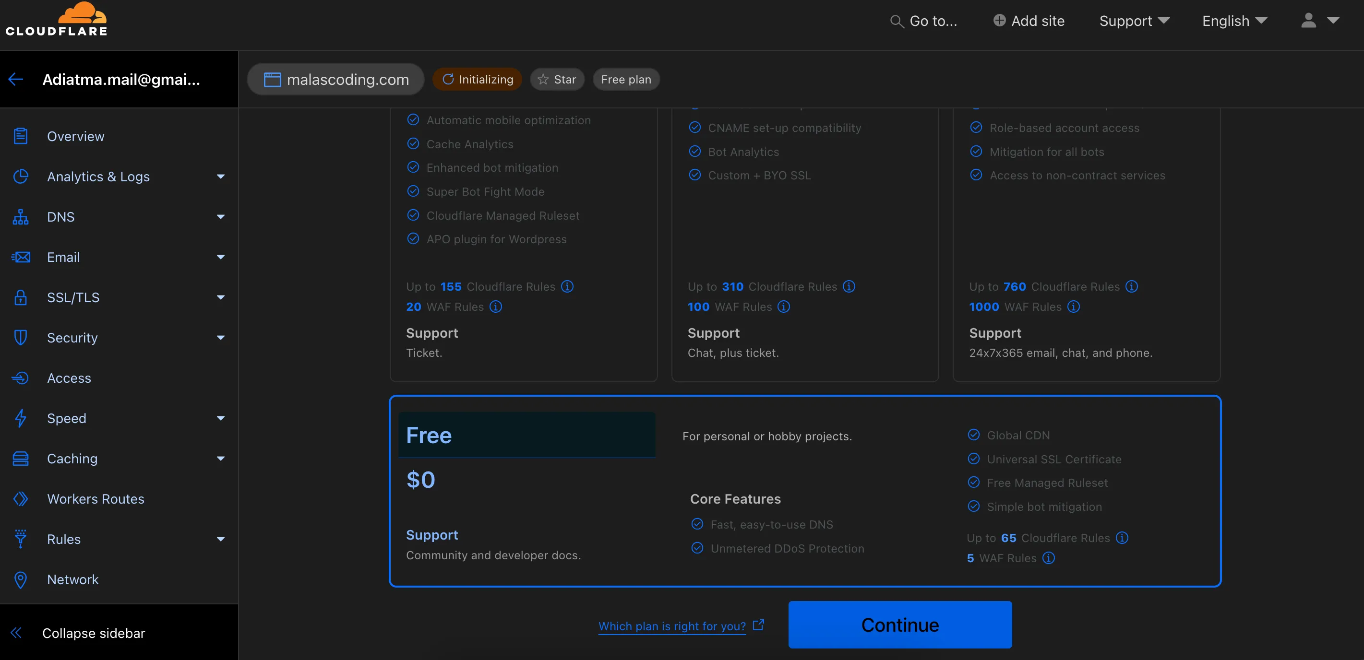Click the browser window icon beside malascoding.com
1364x660 pixels.
point(272,80)
